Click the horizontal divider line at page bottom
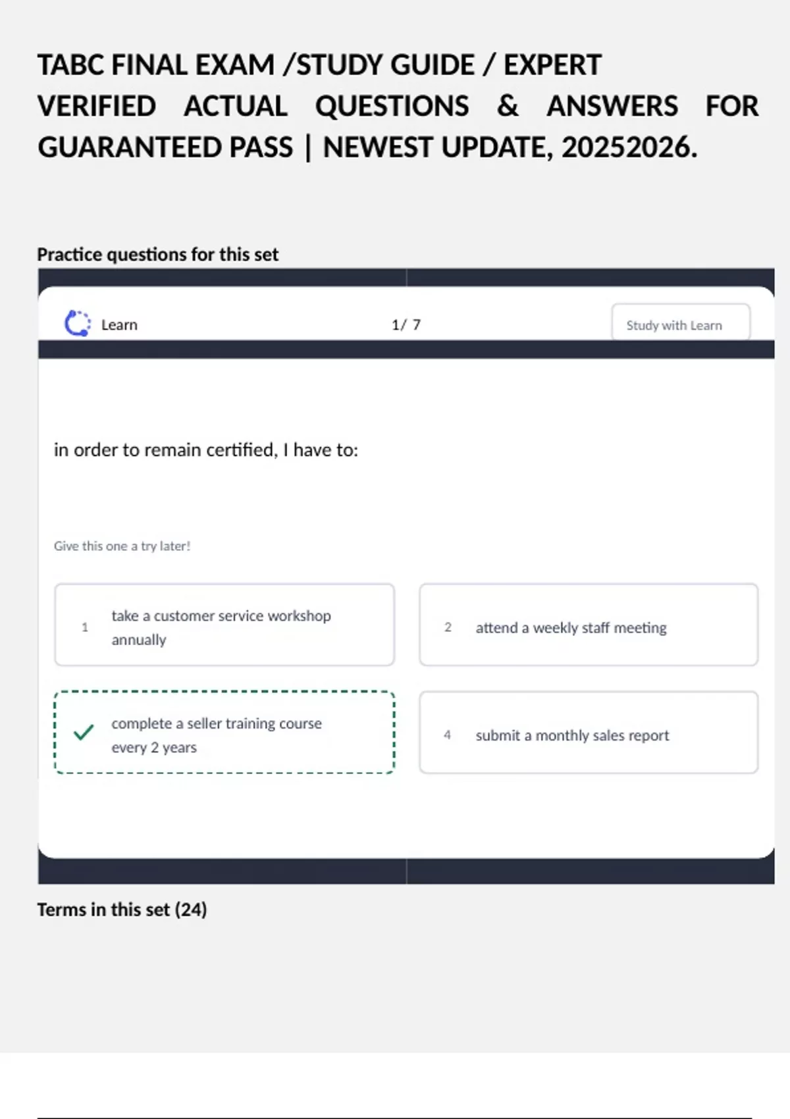The height and width of the screenshot is (1119, 790). click(x=395, y=1117)
